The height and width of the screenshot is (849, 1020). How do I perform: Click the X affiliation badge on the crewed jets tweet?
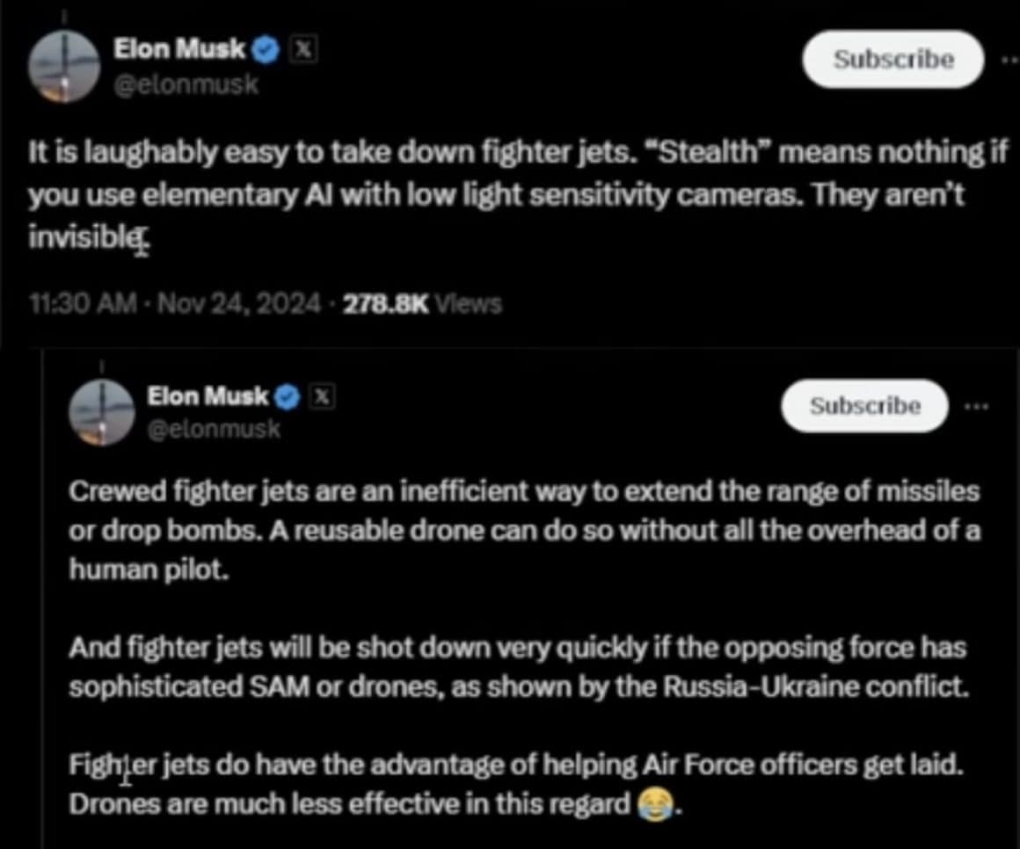pos(323,397)
